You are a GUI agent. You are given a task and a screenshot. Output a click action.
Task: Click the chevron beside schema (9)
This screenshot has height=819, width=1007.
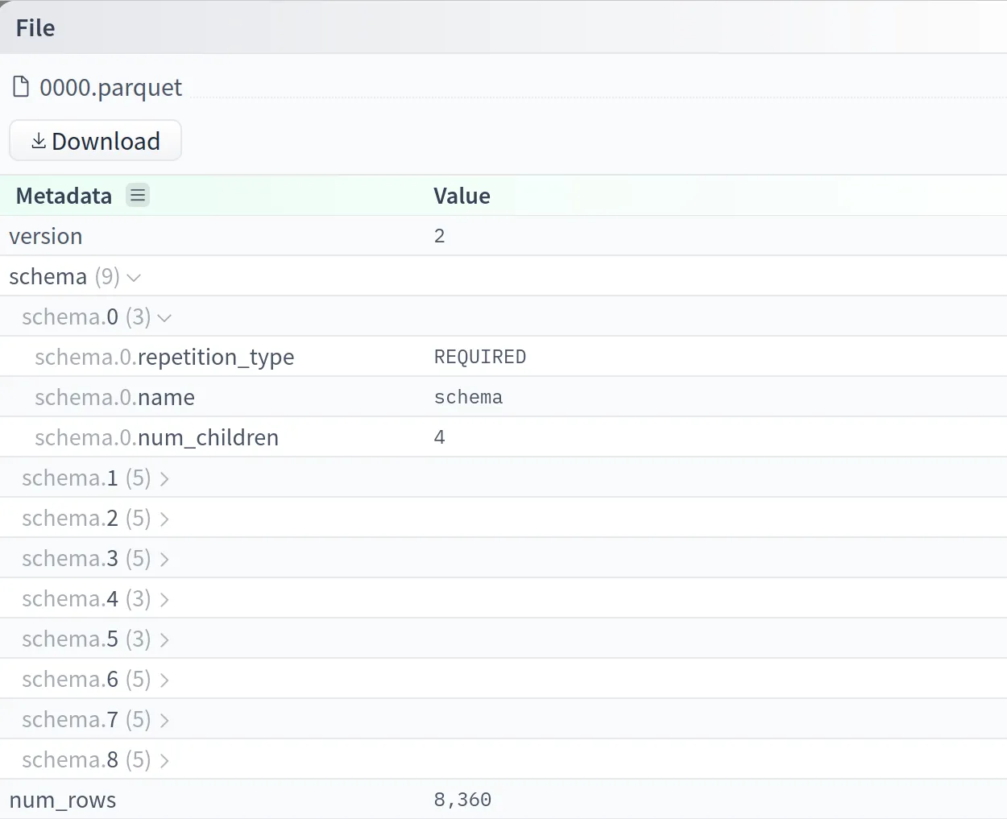tap(134, 278)
